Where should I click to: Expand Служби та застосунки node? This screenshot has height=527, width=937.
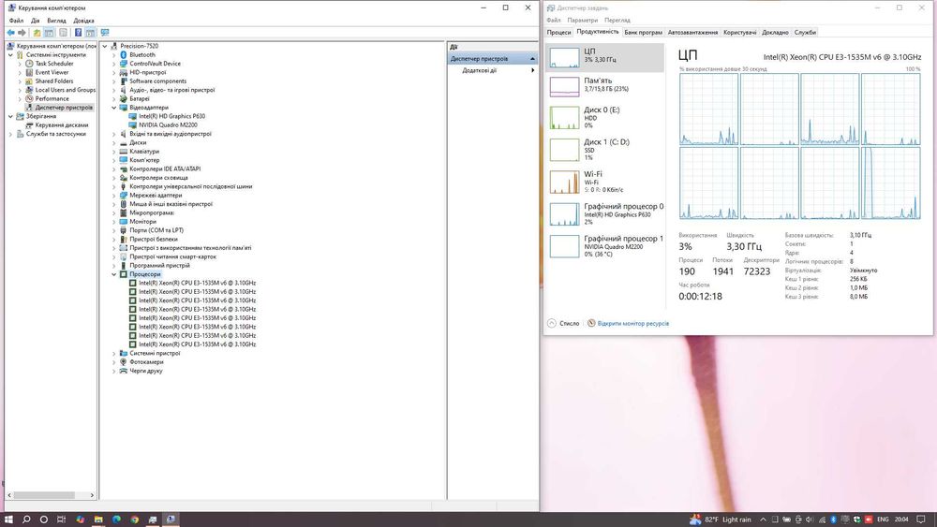(x=10, y=134)
